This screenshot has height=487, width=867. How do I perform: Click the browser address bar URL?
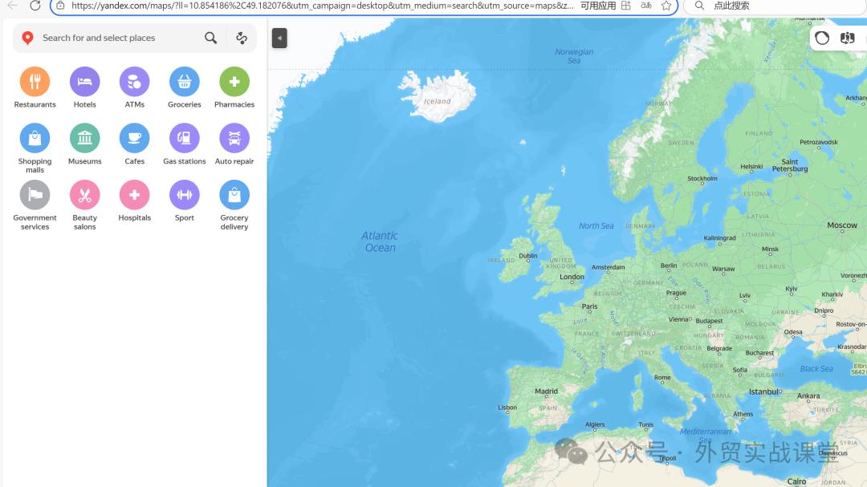click(x=321, y=6)
